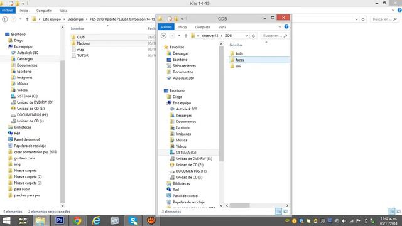The image size is (402, 226).
Task: Click GDB window horizontal scrollbar thumb
Action: click(239, 205)
